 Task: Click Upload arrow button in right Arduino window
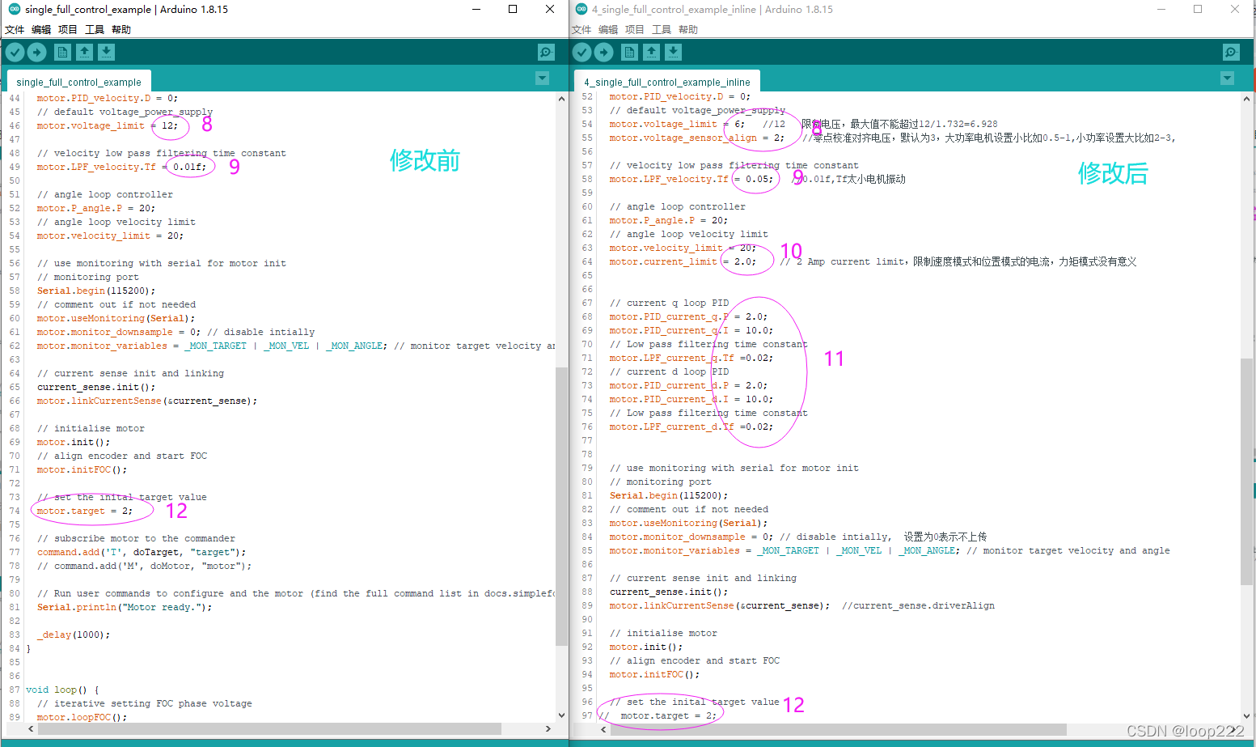[x=604, y=53]
